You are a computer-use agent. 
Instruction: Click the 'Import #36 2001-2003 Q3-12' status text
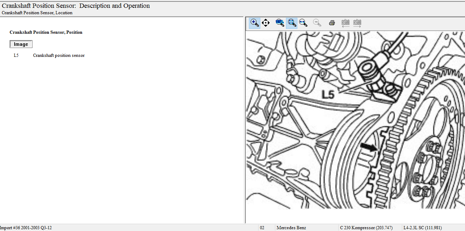26,228
